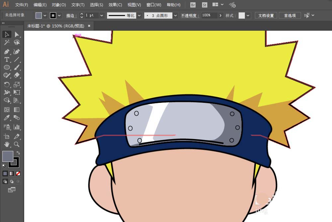This screenshot has height=222, width=332.
Task: Click the 首选项 button
Action: click(x=290, y=16)
